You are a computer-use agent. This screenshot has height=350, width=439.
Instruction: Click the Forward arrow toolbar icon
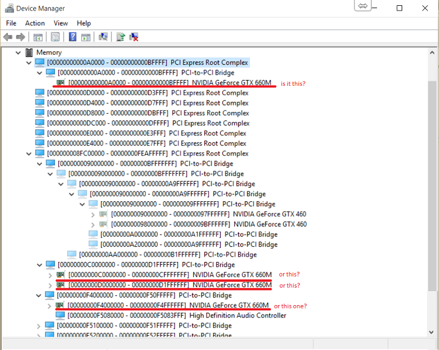[20, 37]
